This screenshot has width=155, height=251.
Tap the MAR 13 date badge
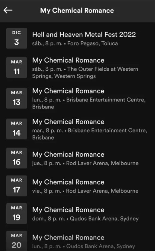[17, 98]
